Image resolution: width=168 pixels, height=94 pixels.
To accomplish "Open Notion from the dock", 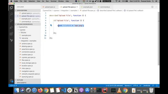I will pyautogui.click(x=76, y=90).
